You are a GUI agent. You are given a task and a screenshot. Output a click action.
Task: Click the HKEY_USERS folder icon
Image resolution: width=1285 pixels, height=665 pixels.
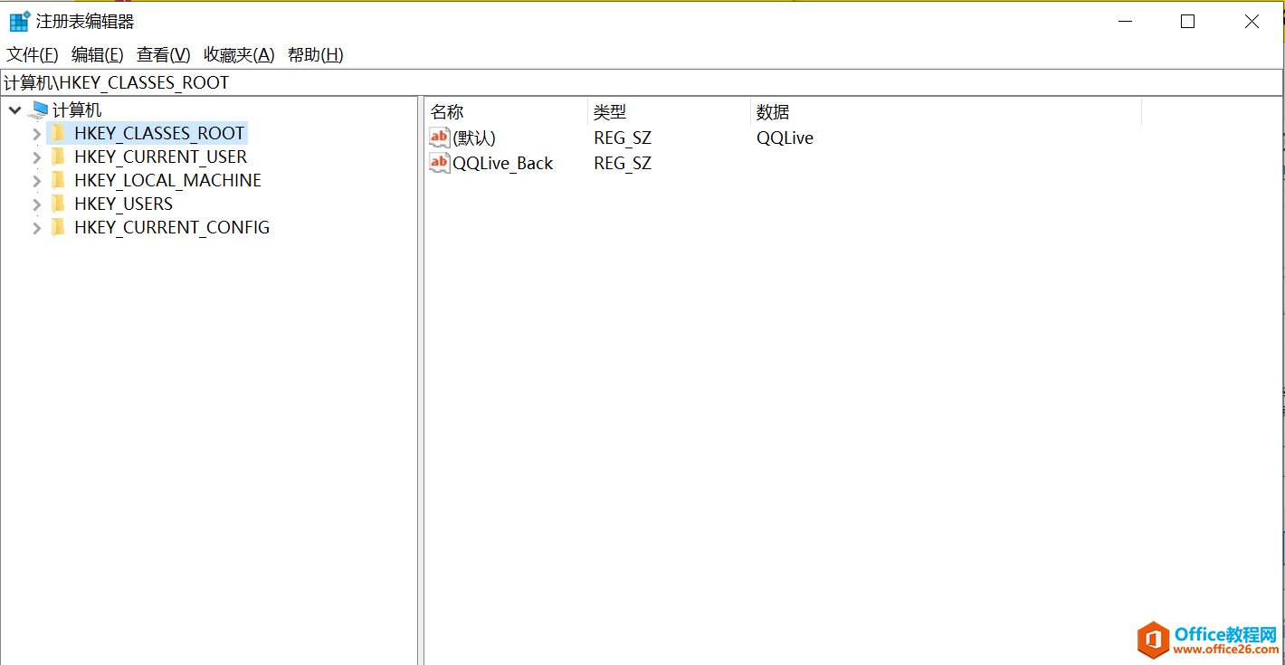pyautogui.click(x=59, y=204)
